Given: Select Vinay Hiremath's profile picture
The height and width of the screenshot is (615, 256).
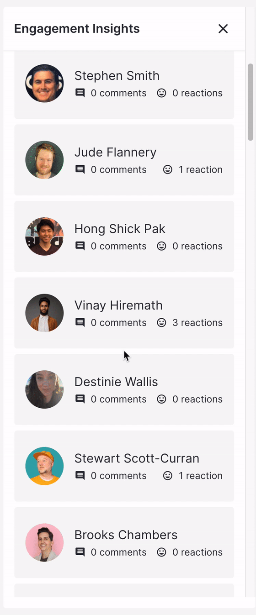Looking at the screenshot, I should point(44,313).
